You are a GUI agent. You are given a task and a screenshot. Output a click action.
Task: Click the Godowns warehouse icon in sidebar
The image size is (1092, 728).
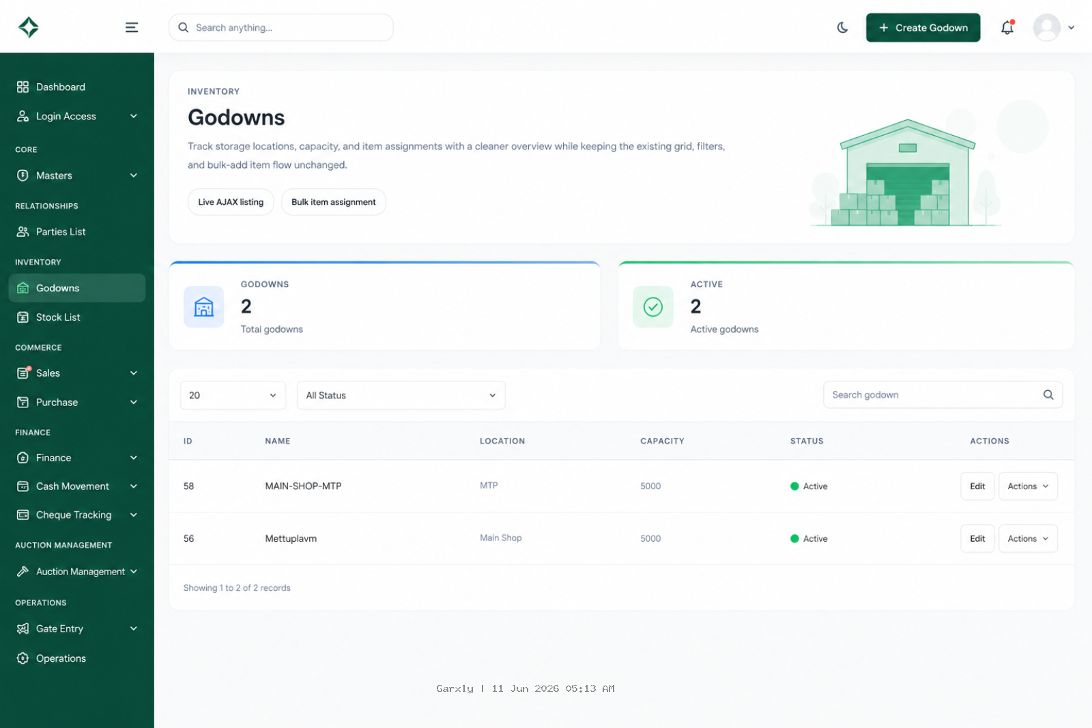click(x=23, y=288)
